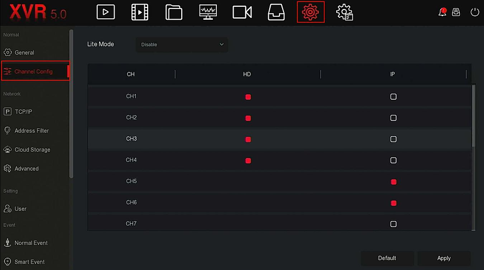Viewport: 484px width, 270px height.
Task: Click the User sidebar icon
Action: pos(7,209)
